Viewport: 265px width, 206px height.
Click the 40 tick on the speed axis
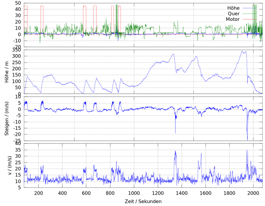coord(18,144)
